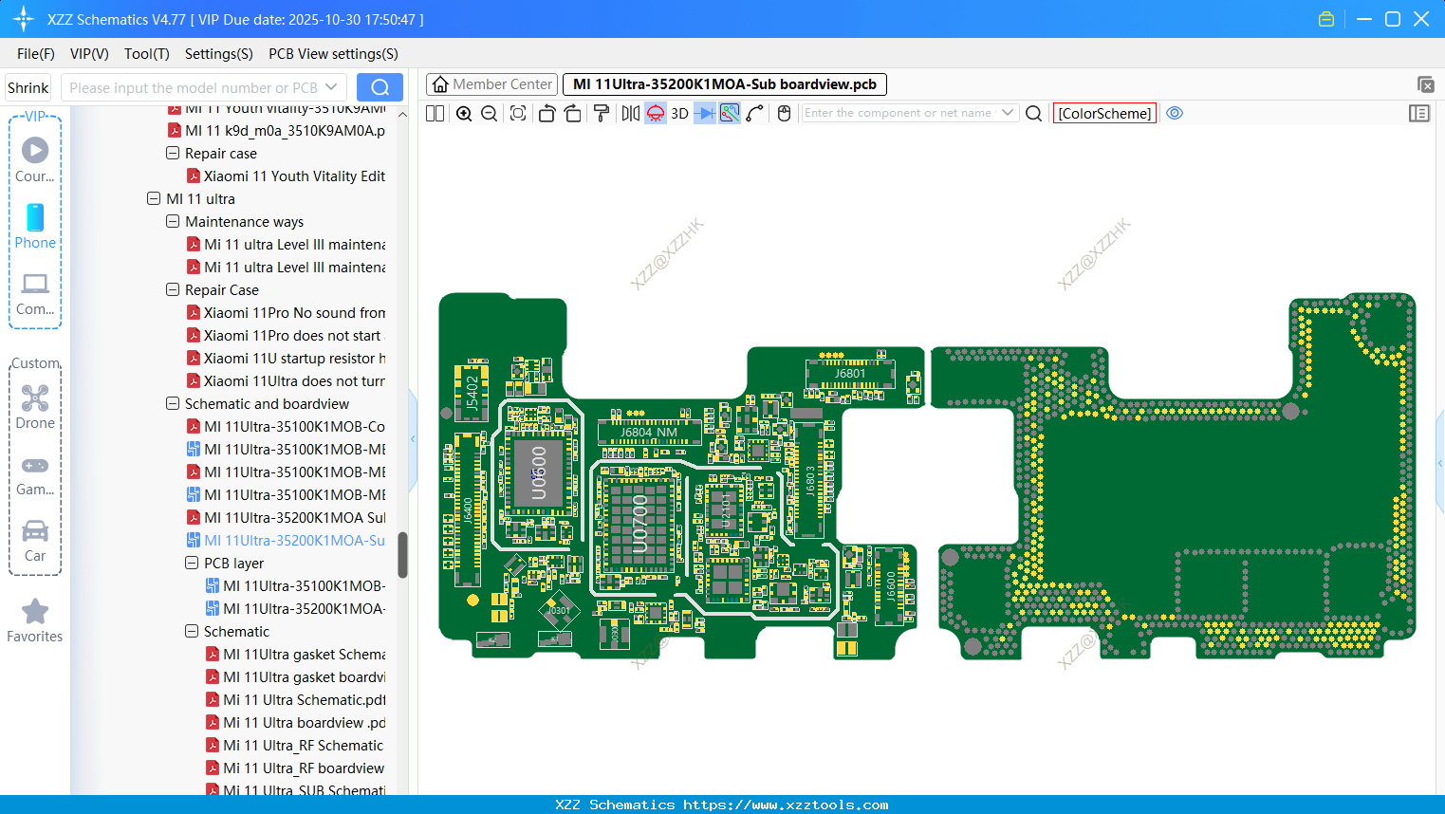Viewport: 1445px width, 814px height.
Task: Toggle the net-trace selection tool
Action: pos(729,113)
